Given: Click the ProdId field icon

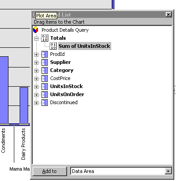Looking at the screenshot, I should click(x=45, y=54).
